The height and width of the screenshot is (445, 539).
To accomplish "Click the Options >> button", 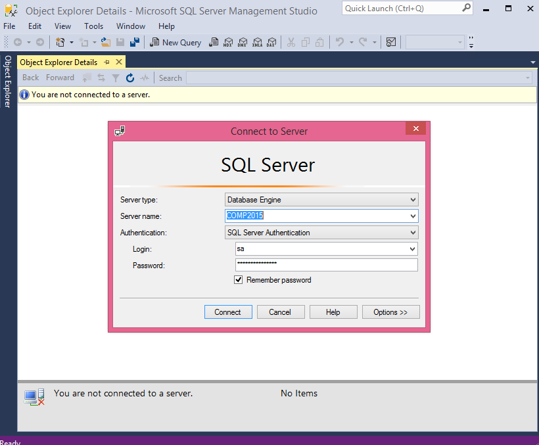I will (x=391, y=312).
